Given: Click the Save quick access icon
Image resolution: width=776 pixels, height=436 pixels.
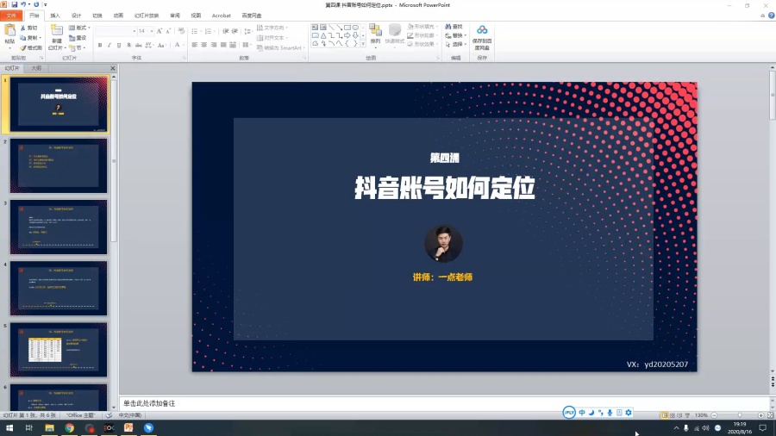Looking at the screenshot, I should click(15, 4).
